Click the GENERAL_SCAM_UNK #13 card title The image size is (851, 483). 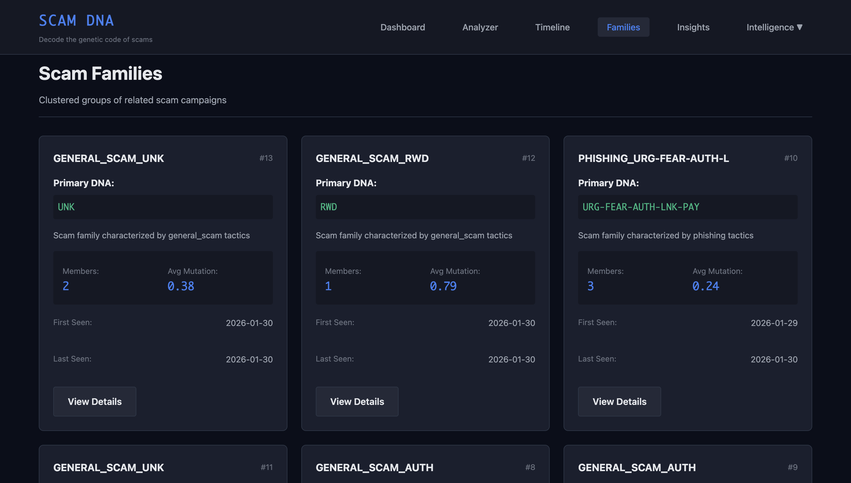(109, 158)
